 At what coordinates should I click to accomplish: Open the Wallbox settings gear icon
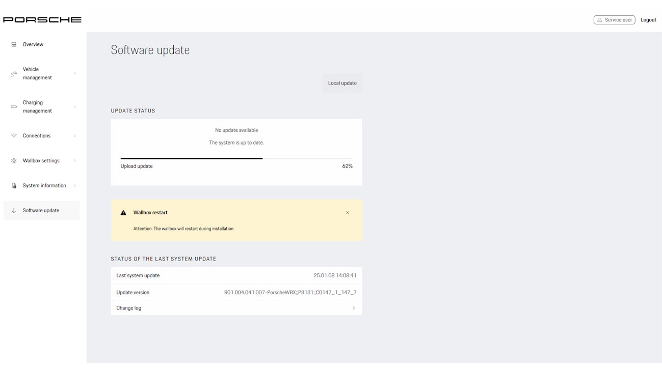coord(13,160)
